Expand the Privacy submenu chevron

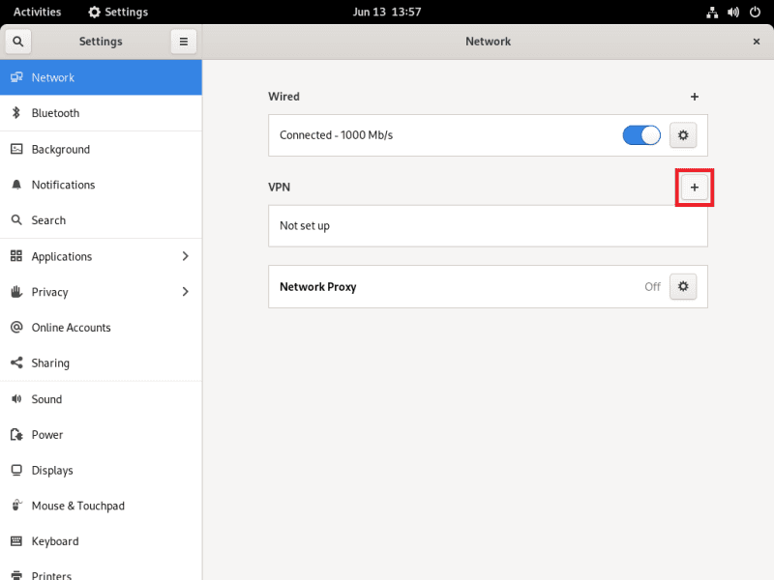185,292
